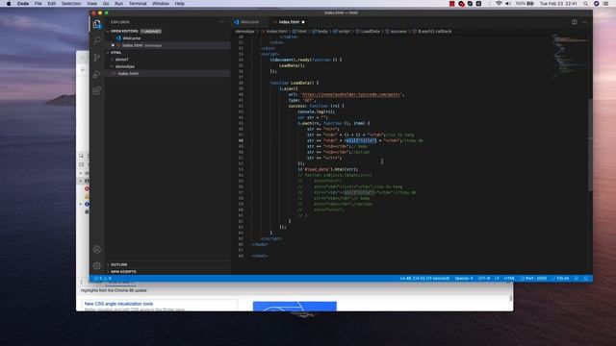Open the Run and Debug view
Screen dimensions: 616x346
(x=97, y=74)
